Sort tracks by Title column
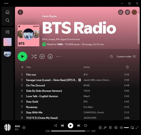The image size is (141, 135). (x=28, y=67)
